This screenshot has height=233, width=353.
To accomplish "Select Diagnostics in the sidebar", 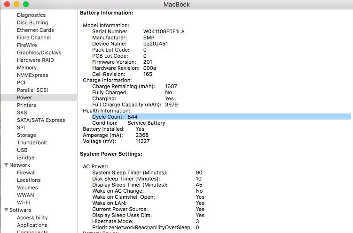I will [31, 15].
